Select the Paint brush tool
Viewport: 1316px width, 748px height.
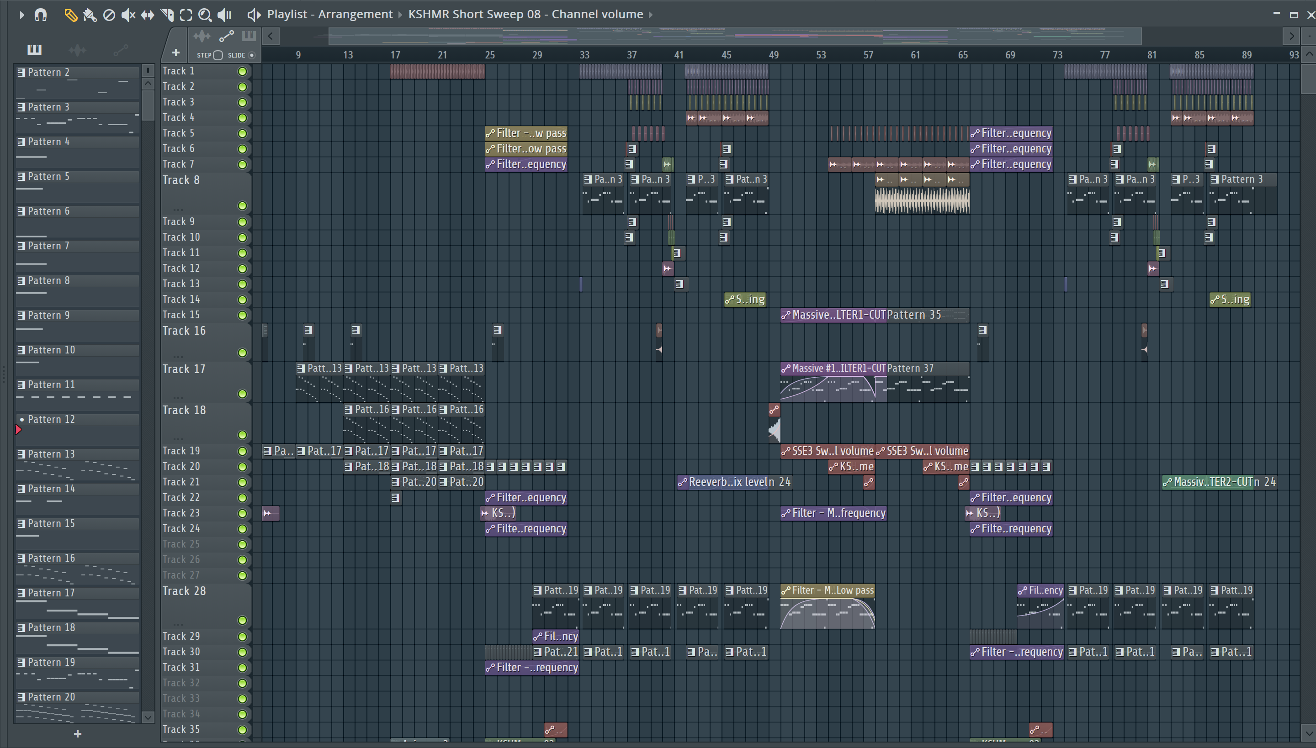tap(90, 15)
